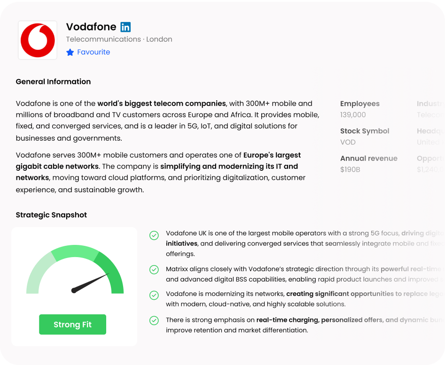Click the Favourite link text
The height and width of the screenshot is (365, 445).
94,52
